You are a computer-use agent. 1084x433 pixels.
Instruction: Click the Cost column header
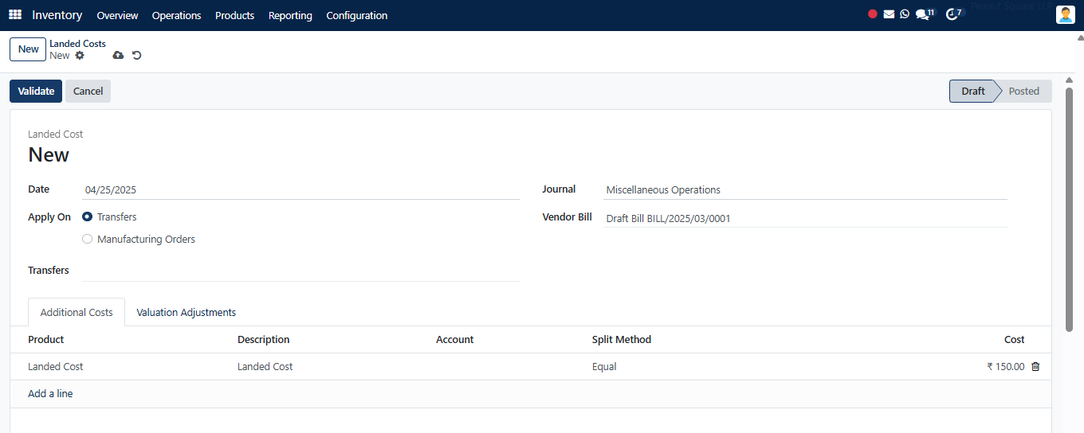[x=1014, y=339]
